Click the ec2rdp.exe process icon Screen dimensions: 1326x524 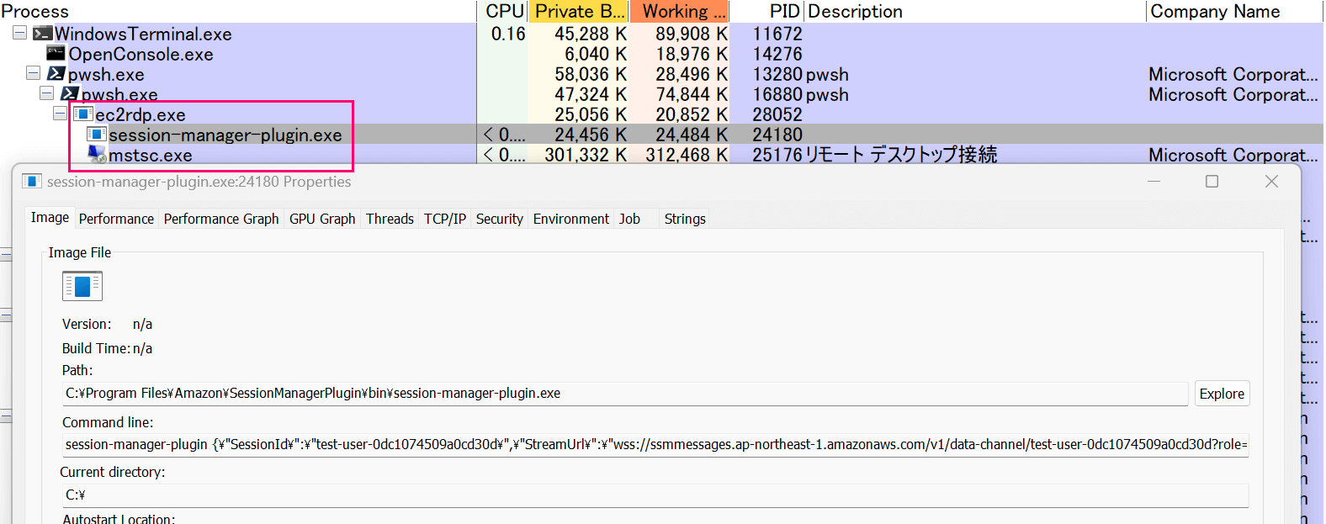(x=83, y=114)
